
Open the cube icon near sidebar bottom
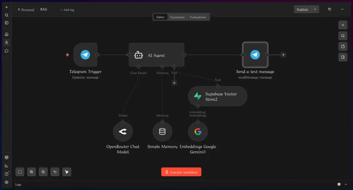tap(6, 158)
